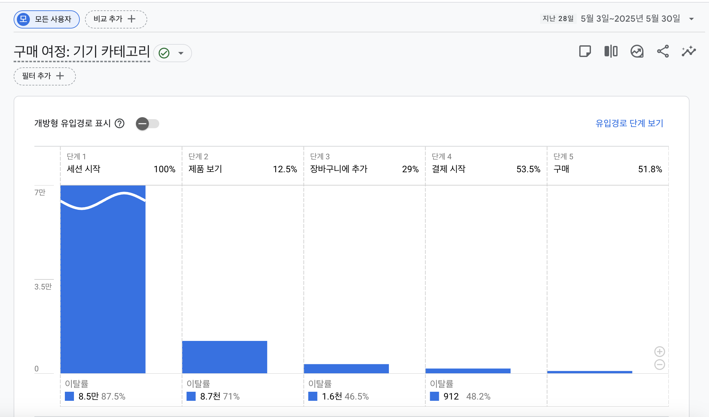Viewport: 709px width, 417px height.
Task: Click the edit comparisons column icon
Action: tap(611, 51)
